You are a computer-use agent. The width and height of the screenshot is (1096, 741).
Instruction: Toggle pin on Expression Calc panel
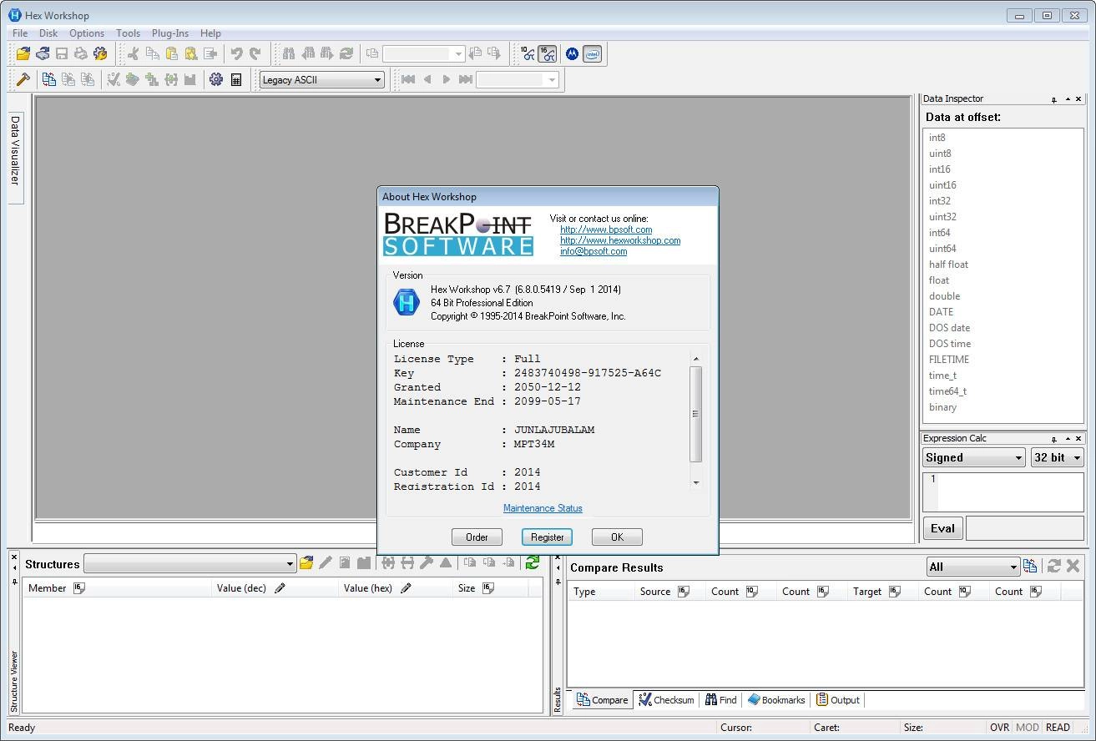(1054, 439)
